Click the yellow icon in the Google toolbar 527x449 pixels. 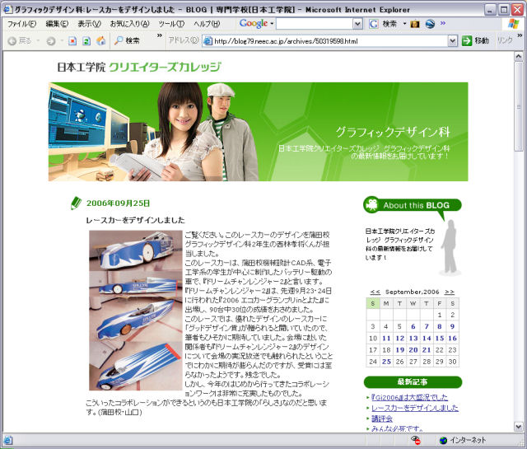[415, 24]
